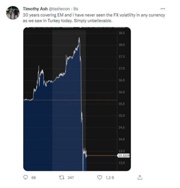The height and width of the screenshot is (188, 180).
Task: Click the 16.0 axis label on chart
Action: coord(122,92)
